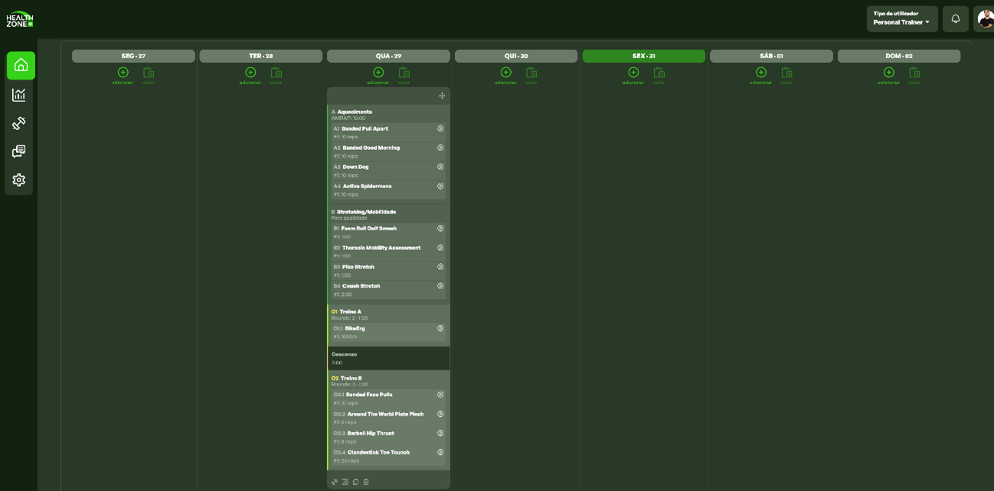This screenshot has width=994, height=491.
Task: Open the Tipo de utilizador dropdown
Action: (x=902, y=19)
